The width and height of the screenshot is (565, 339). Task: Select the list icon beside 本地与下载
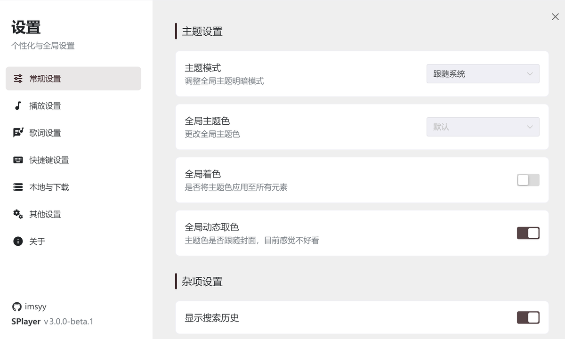pos(17,187)
